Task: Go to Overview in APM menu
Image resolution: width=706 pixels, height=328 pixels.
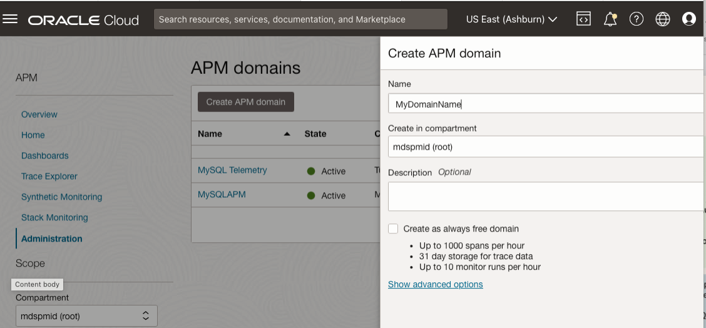Action: [x=39, y=115]
